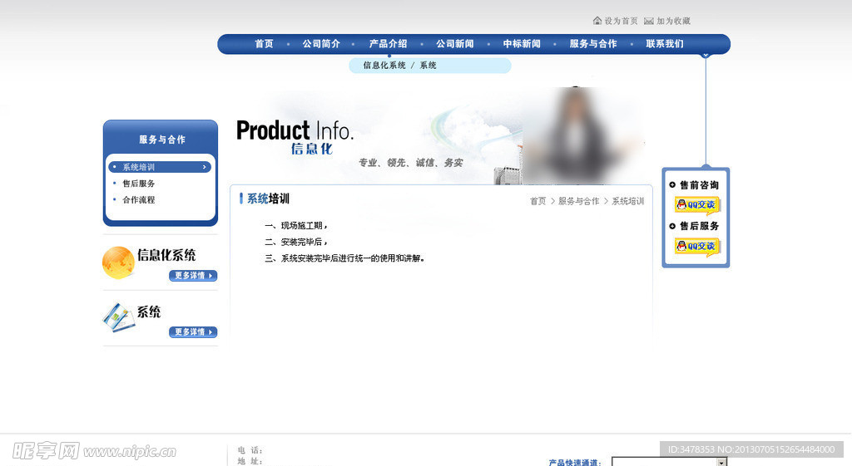Screen dimensions: 852x466
Task: Click the 售后服务 label in right panel
Action: click(699, 226)
